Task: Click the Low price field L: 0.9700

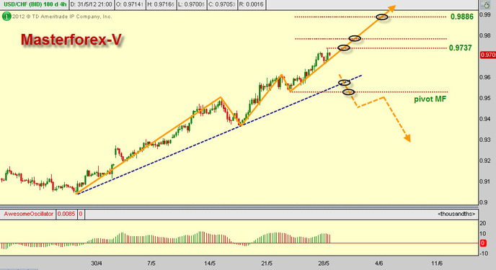Action: 191,5
